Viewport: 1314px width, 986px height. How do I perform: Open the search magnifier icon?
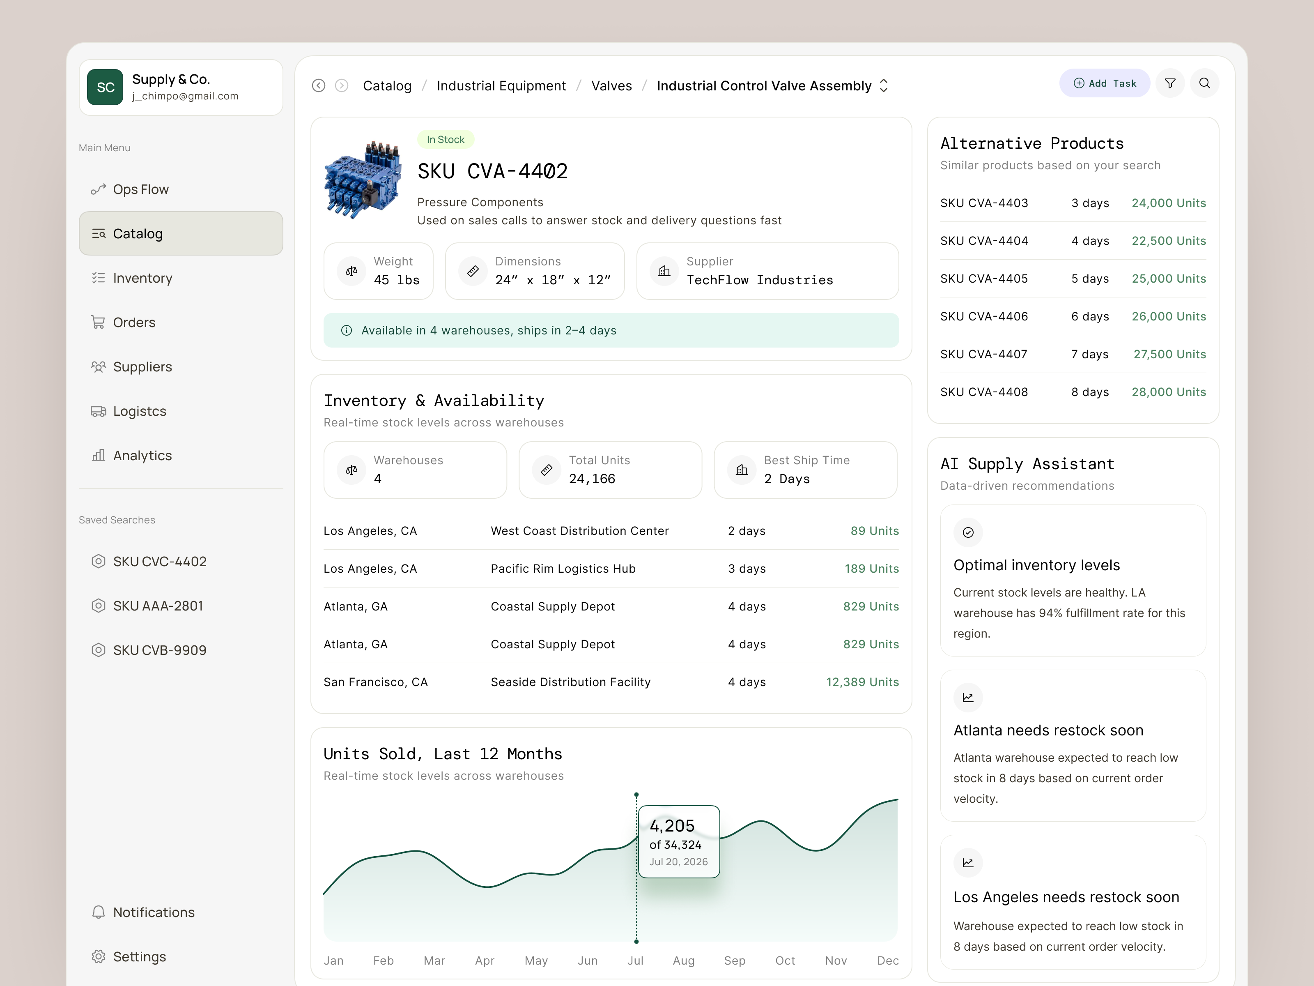(1205, 83)
